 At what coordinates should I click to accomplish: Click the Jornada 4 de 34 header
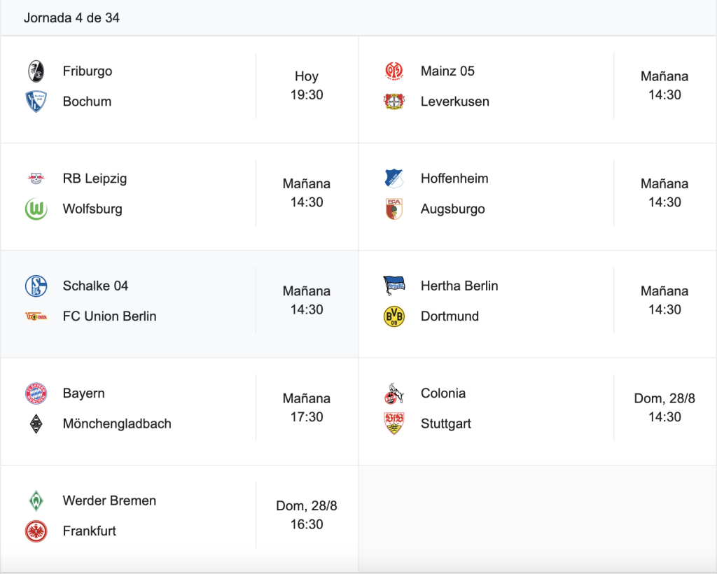tap(72, 17)
